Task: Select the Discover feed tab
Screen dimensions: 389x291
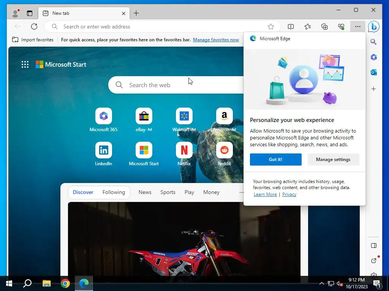Action: 83,192
